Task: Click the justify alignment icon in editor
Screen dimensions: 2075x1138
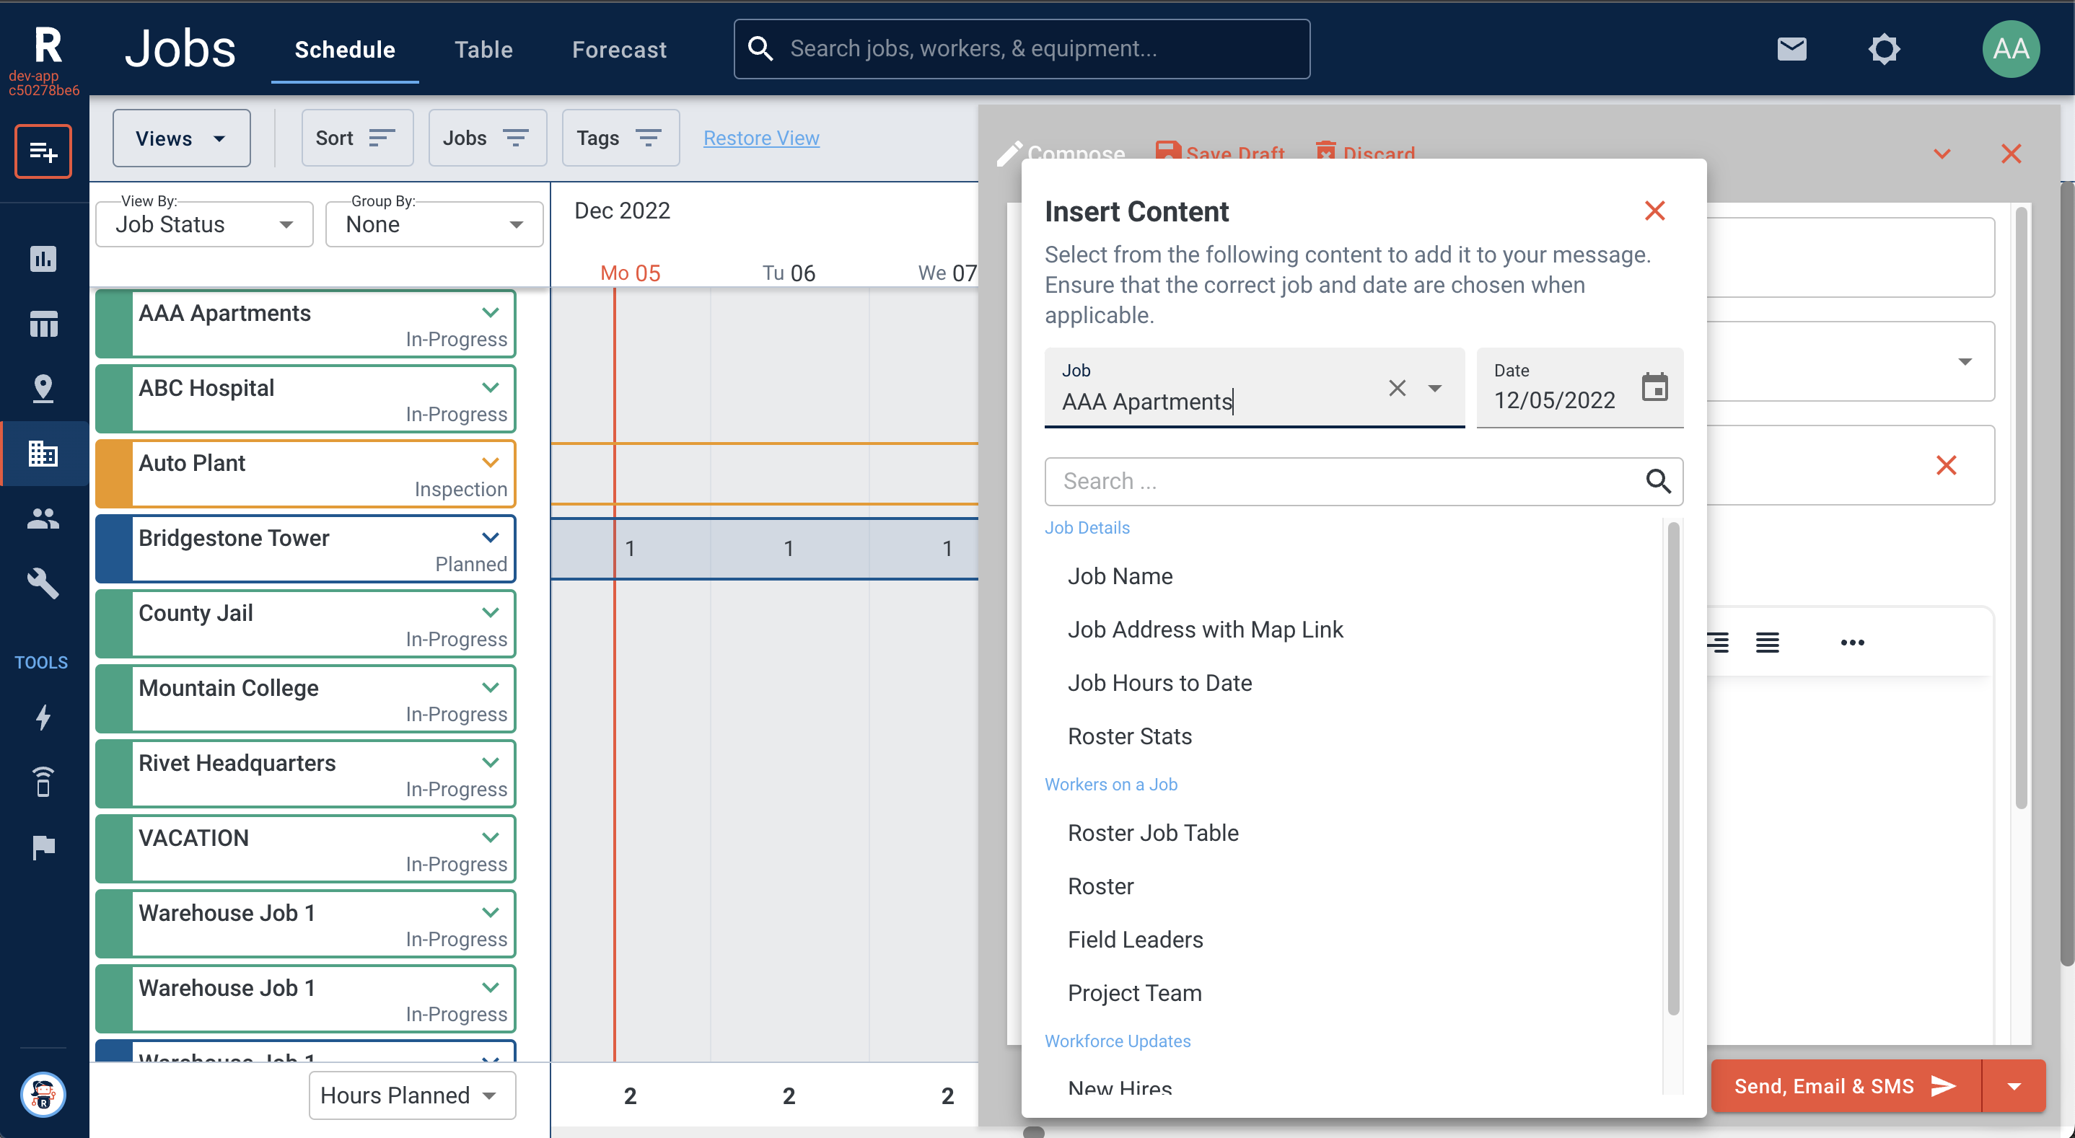Action: click(1768, 642)
